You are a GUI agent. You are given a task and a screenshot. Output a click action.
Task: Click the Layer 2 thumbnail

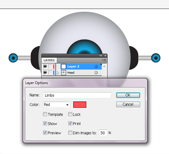click(x=64, y=66)
